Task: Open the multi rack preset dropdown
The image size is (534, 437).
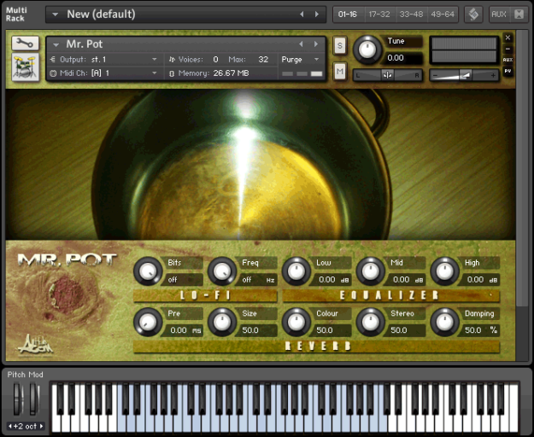Action: pyautogui.click(x=56, y=15)
